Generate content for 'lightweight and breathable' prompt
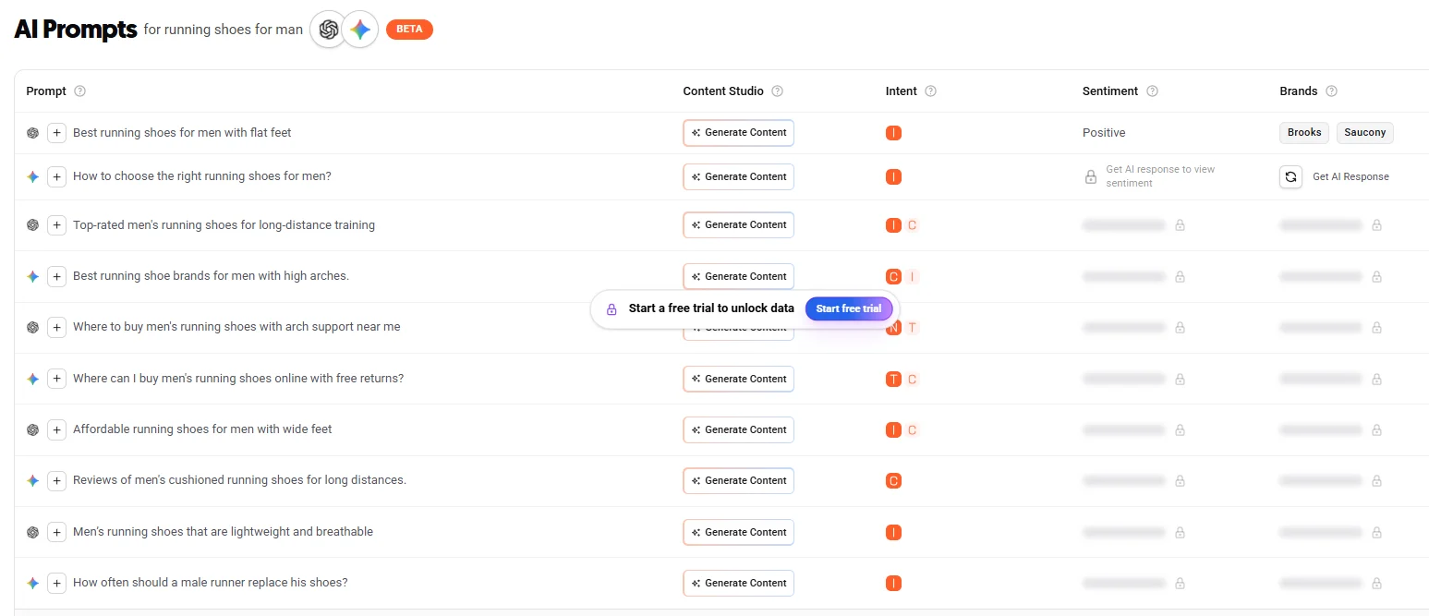 pos(738,532)
